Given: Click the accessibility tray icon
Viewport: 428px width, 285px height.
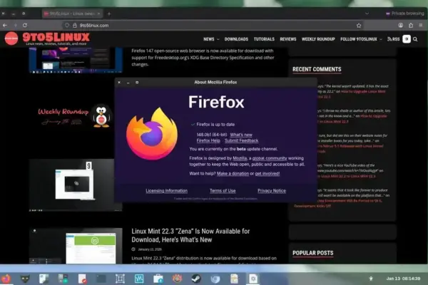Looking at the screenshot, I should [371, 279].
